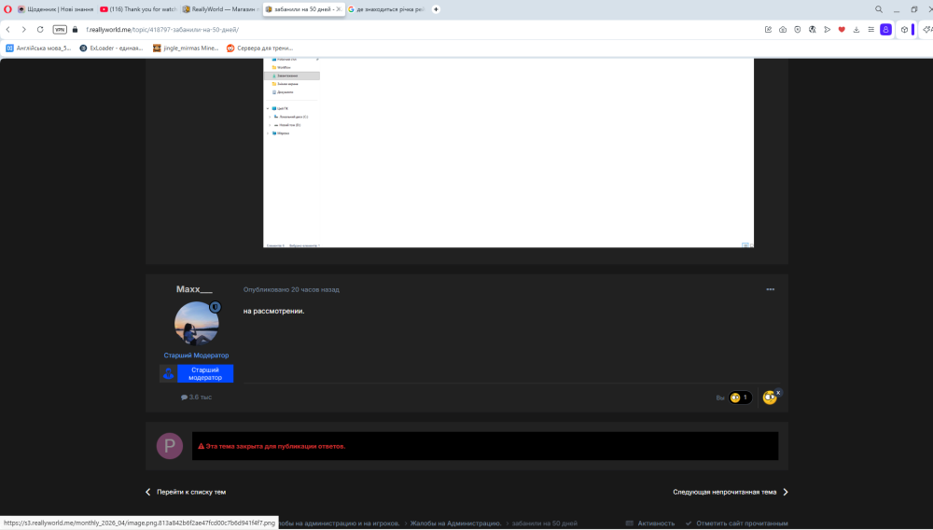Reload the current forum page
Screen dimensions: 933x530
40,29
